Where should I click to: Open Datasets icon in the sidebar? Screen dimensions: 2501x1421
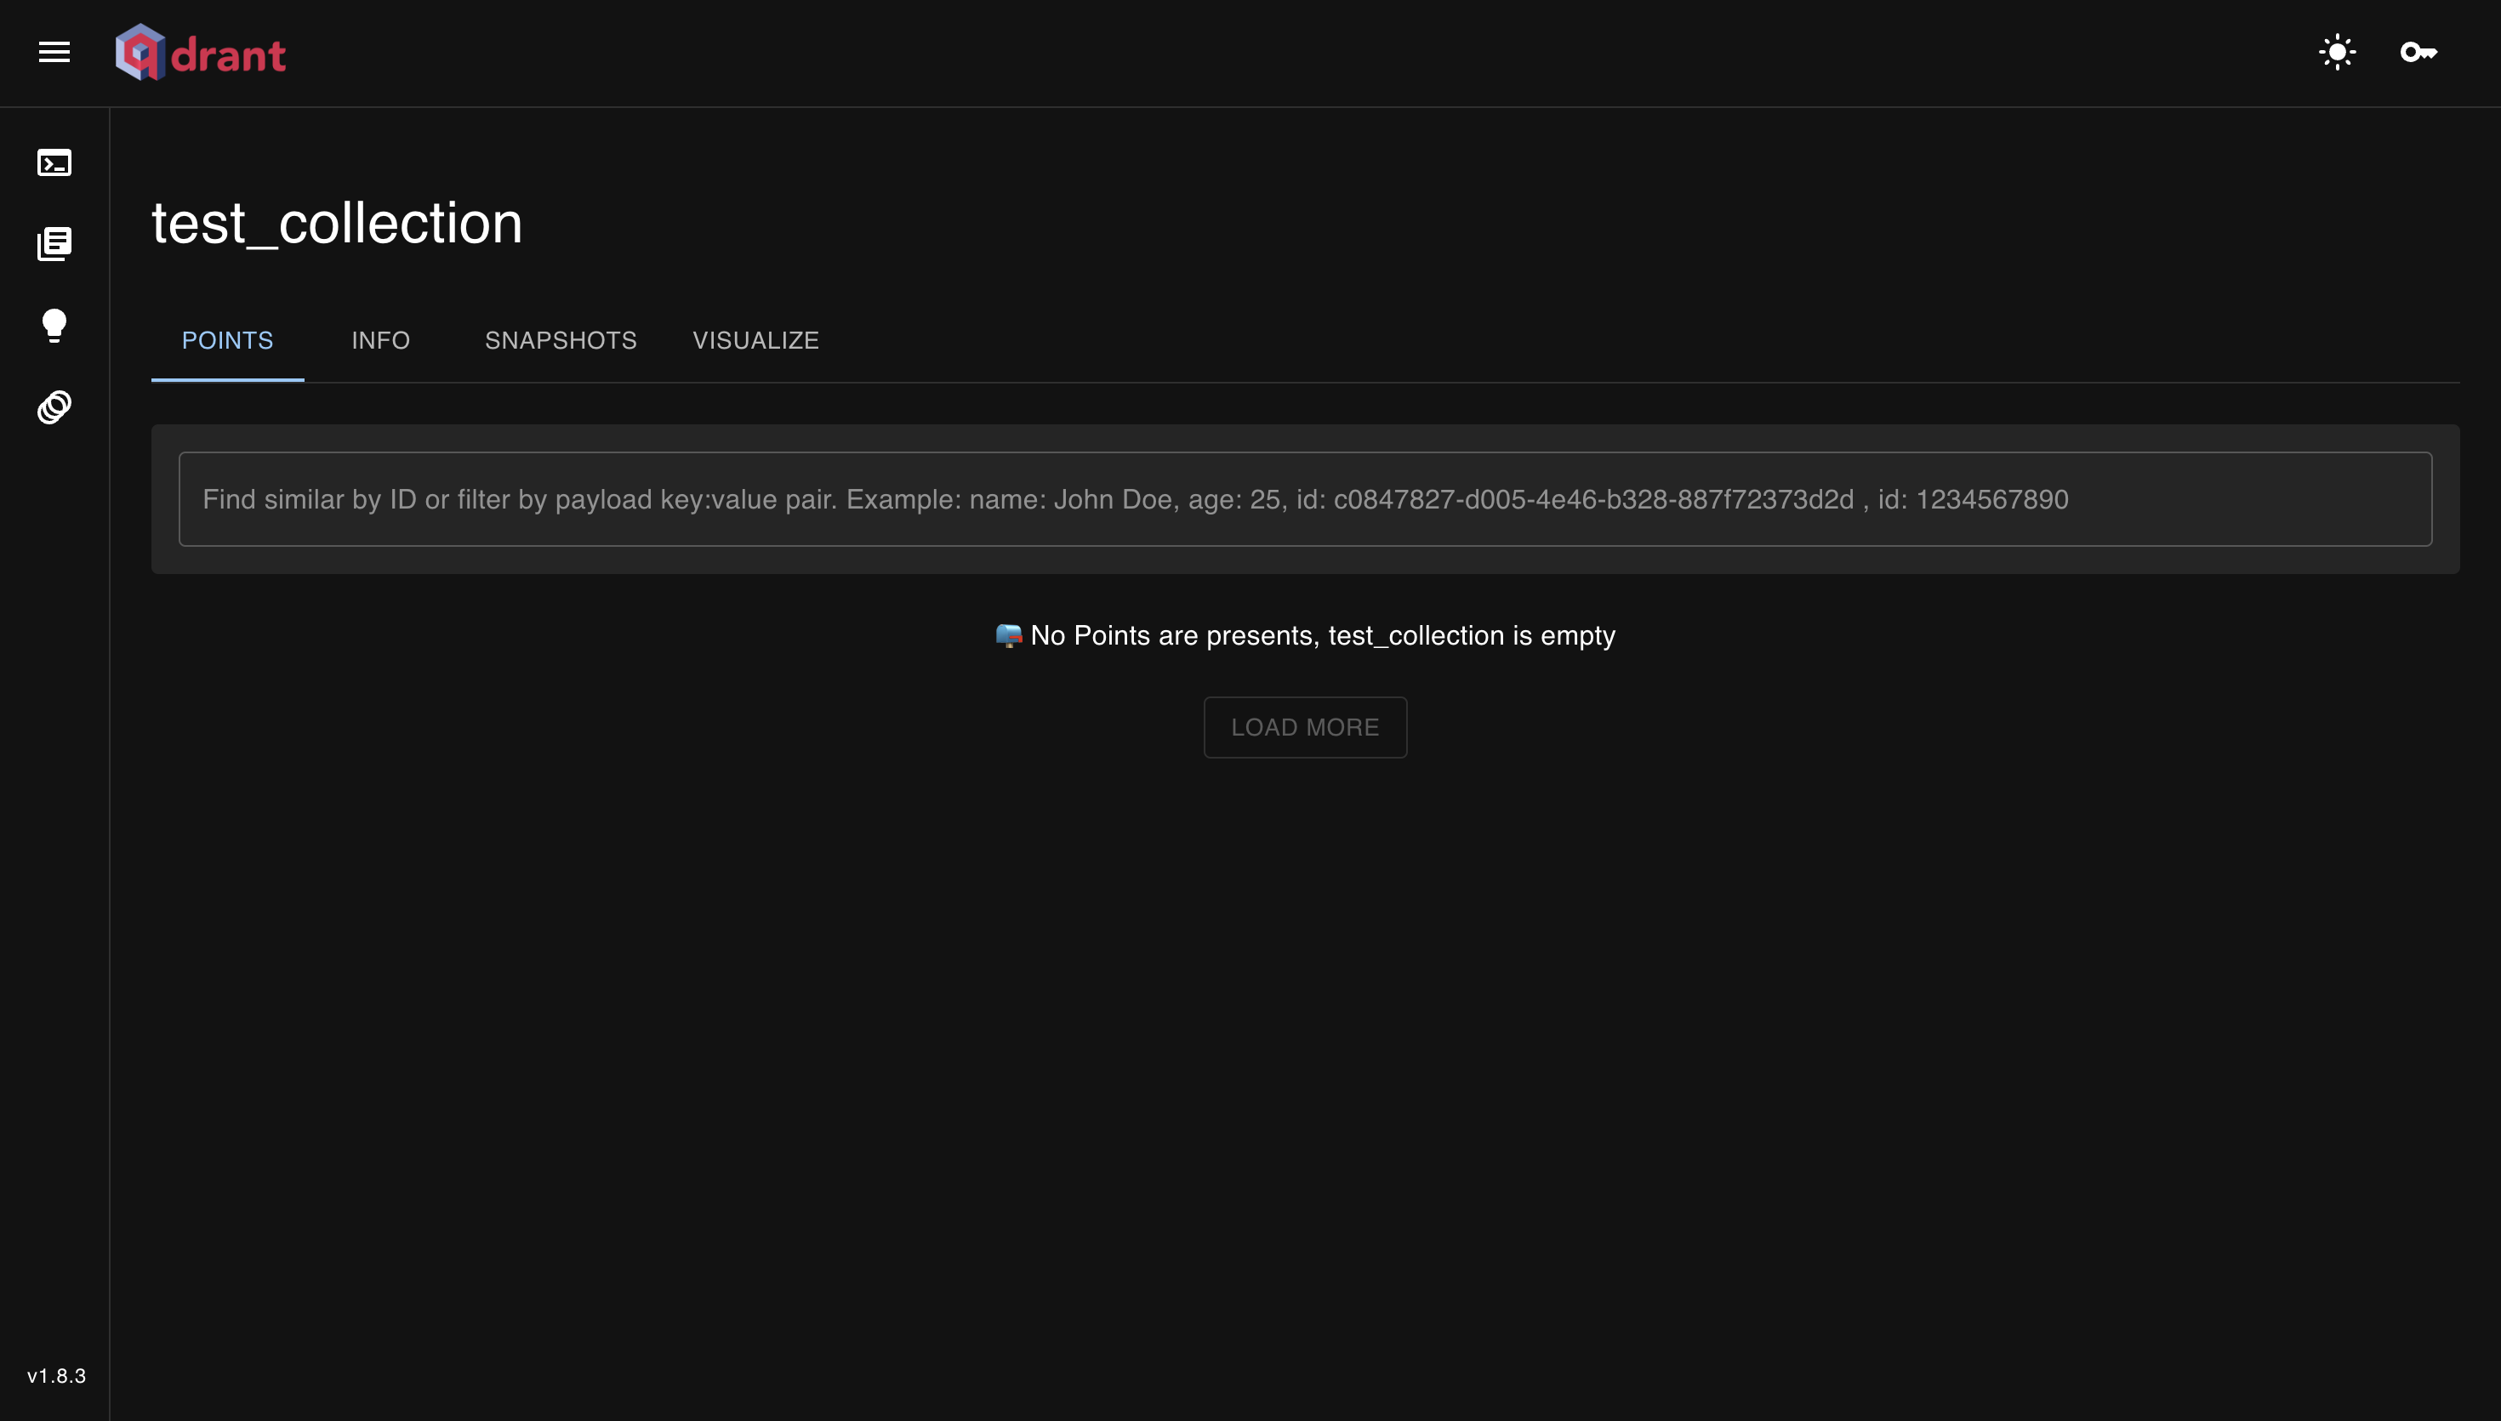pyautogui.click(x=54, y=407)
